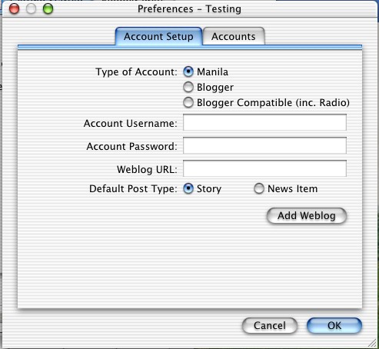Viewport: 379px width, 349px height.
Task: Cancel the preferences dialog
Action: tap(270, 325)
